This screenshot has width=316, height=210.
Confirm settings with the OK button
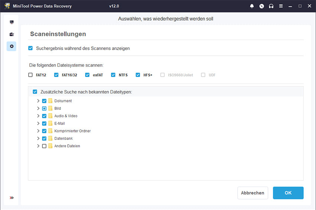point(288,193)
